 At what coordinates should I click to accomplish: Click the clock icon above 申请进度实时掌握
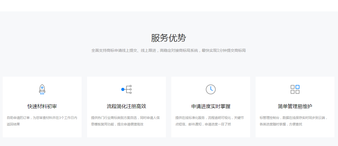pyautogui.click(x=211, y=89)
